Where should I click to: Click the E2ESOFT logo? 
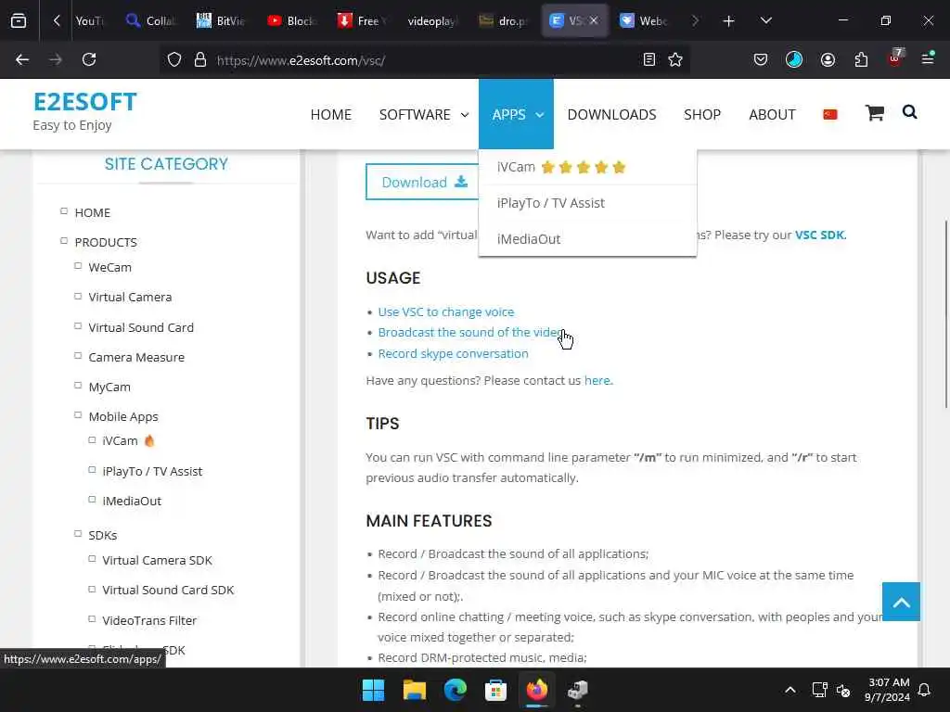84,102
